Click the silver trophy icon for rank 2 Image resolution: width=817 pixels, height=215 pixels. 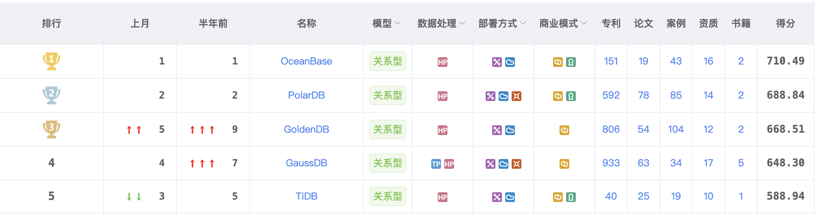(52, 95)
